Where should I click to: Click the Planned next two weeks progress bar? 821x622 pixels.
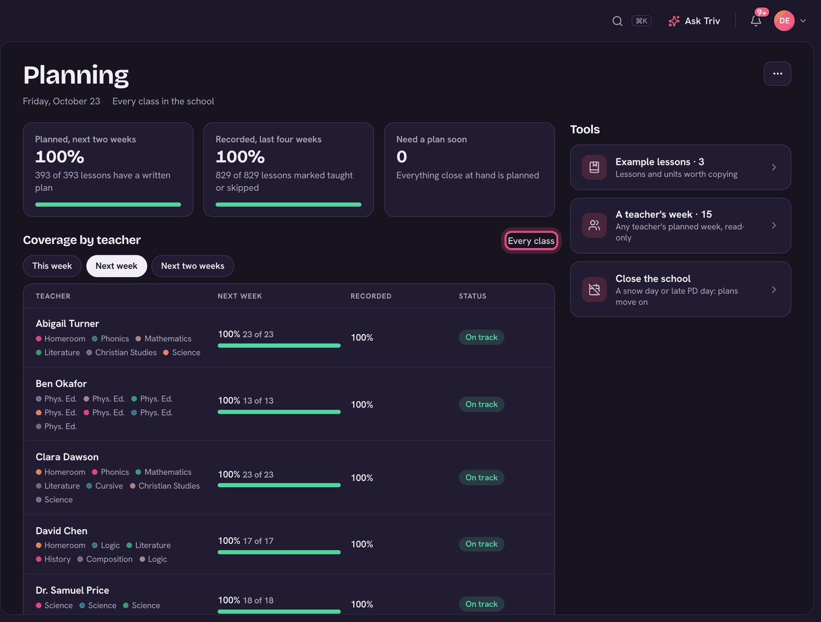108,205
